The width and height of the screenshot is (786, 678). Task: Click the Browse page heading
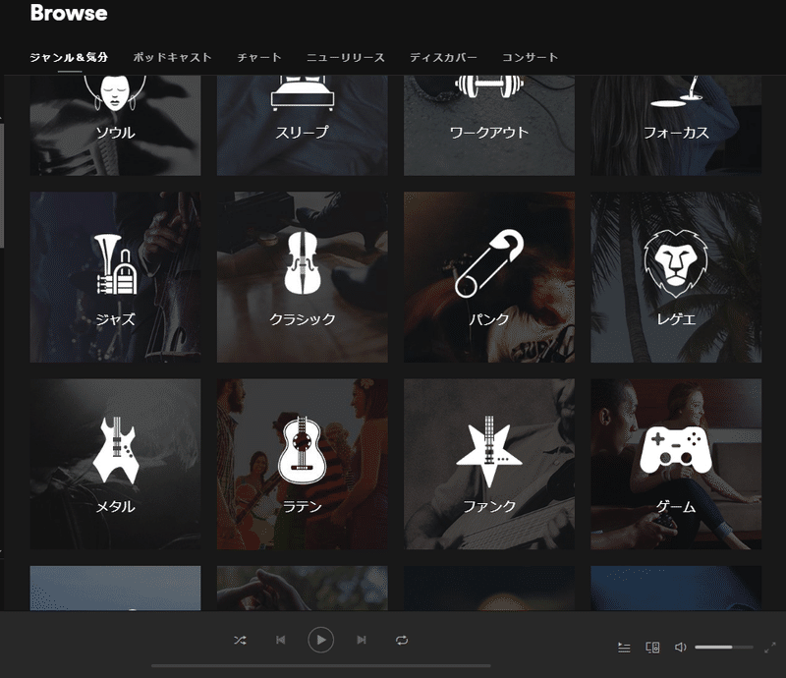point(69,13)
